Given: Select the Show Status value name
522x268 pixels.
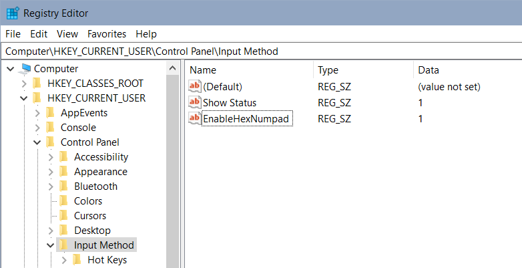Looking at the screenshot, I should [x=230, y=103].
